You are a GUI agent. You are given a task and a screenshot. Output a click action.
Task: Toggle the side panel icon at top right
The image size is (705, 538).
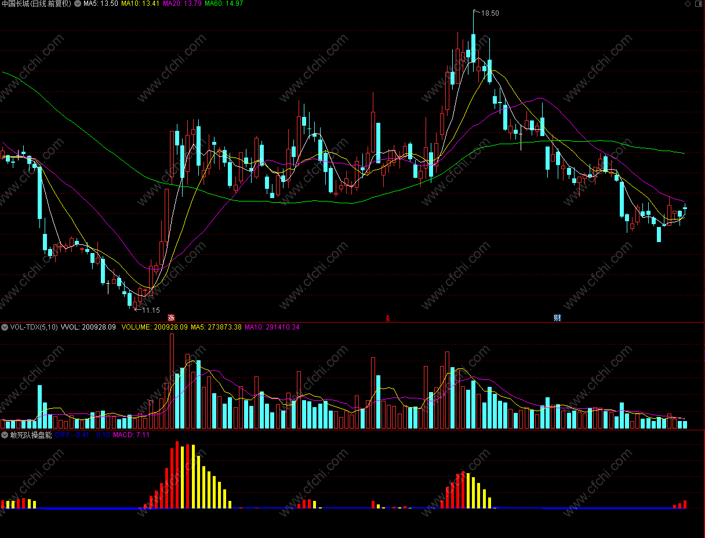point(697,3)
